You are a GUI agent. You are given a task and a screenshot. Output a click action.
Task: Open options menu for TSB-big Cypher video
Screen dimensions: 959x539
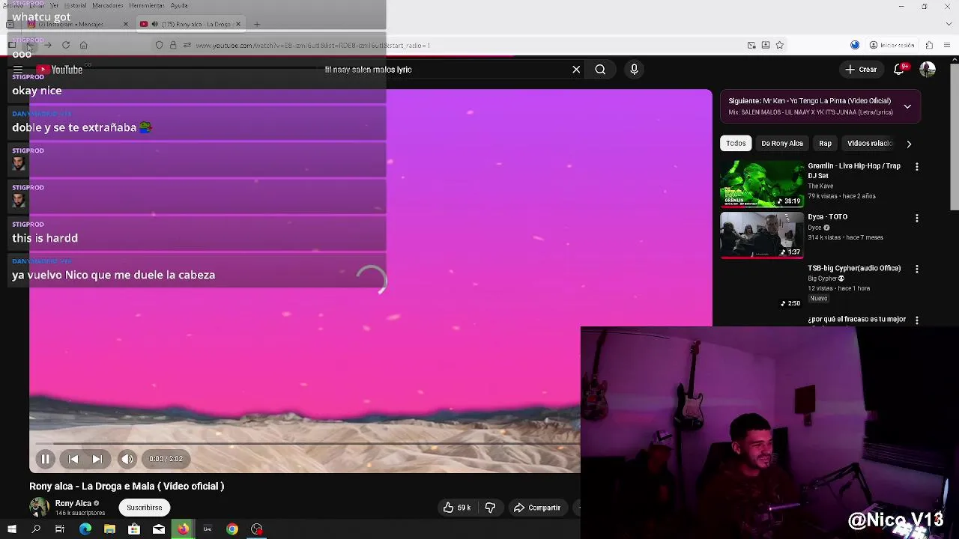coord(916,269)
